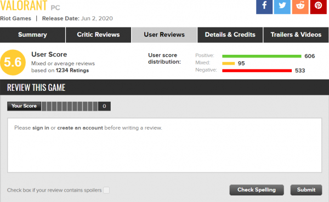Viewport: 329px width, 202px height.
Task: Share the page on Pinterest
Action: click(x=318, y=7)
